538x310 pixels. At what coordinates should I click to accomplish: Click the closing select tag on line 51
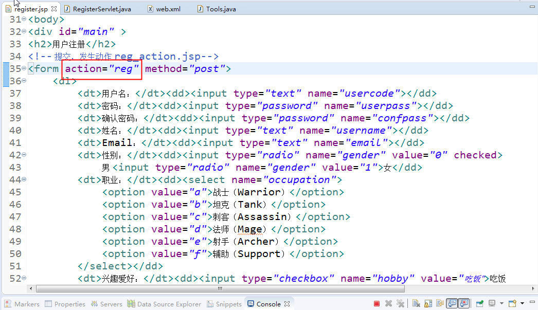[x=104, y=266]
